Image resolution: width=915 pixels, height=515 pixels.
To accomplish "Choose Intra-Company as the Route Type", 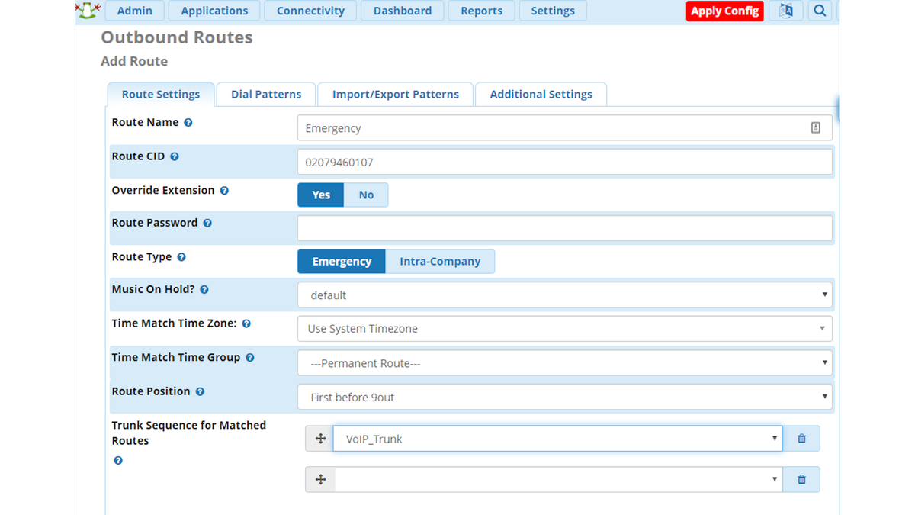I will click(x=440, y=261).
